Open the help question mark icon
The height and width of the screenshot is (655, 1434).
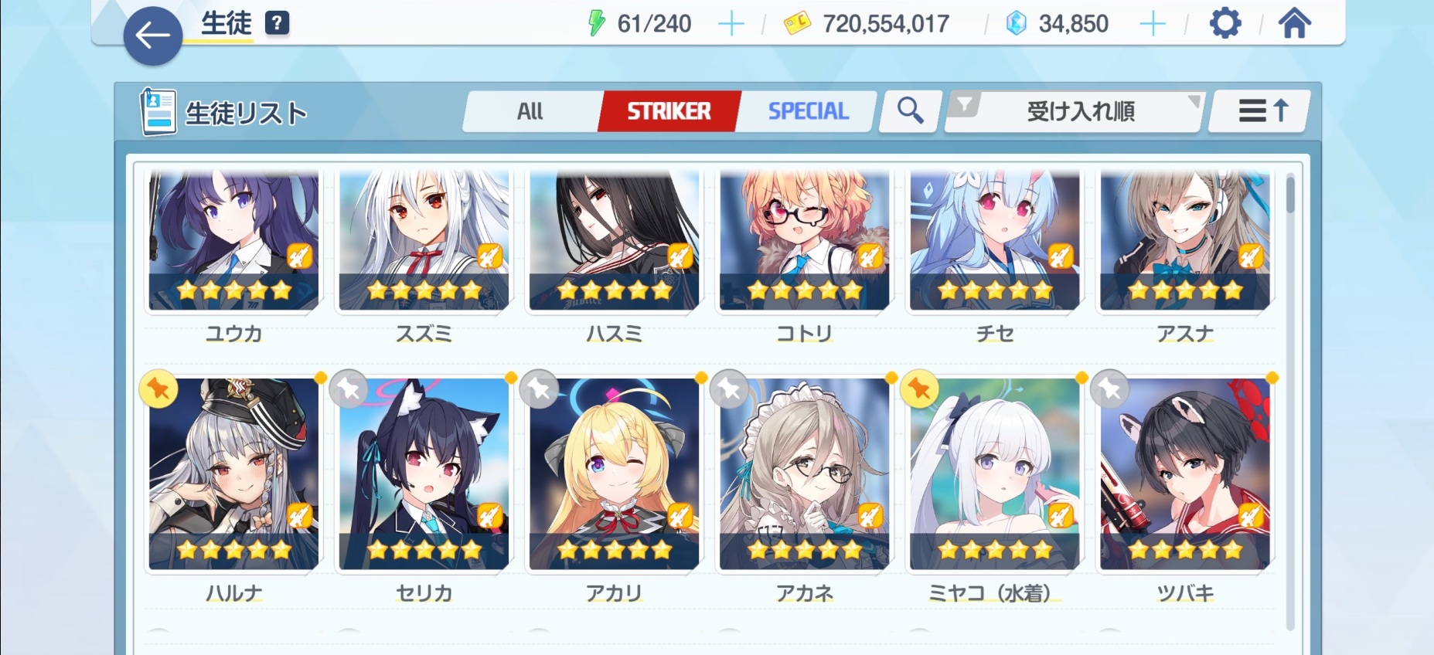coord(277,23)
